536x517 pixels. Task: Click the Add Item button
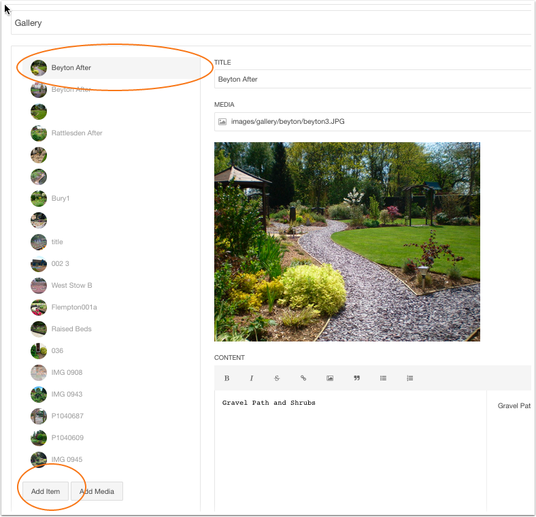pos(46,491)
